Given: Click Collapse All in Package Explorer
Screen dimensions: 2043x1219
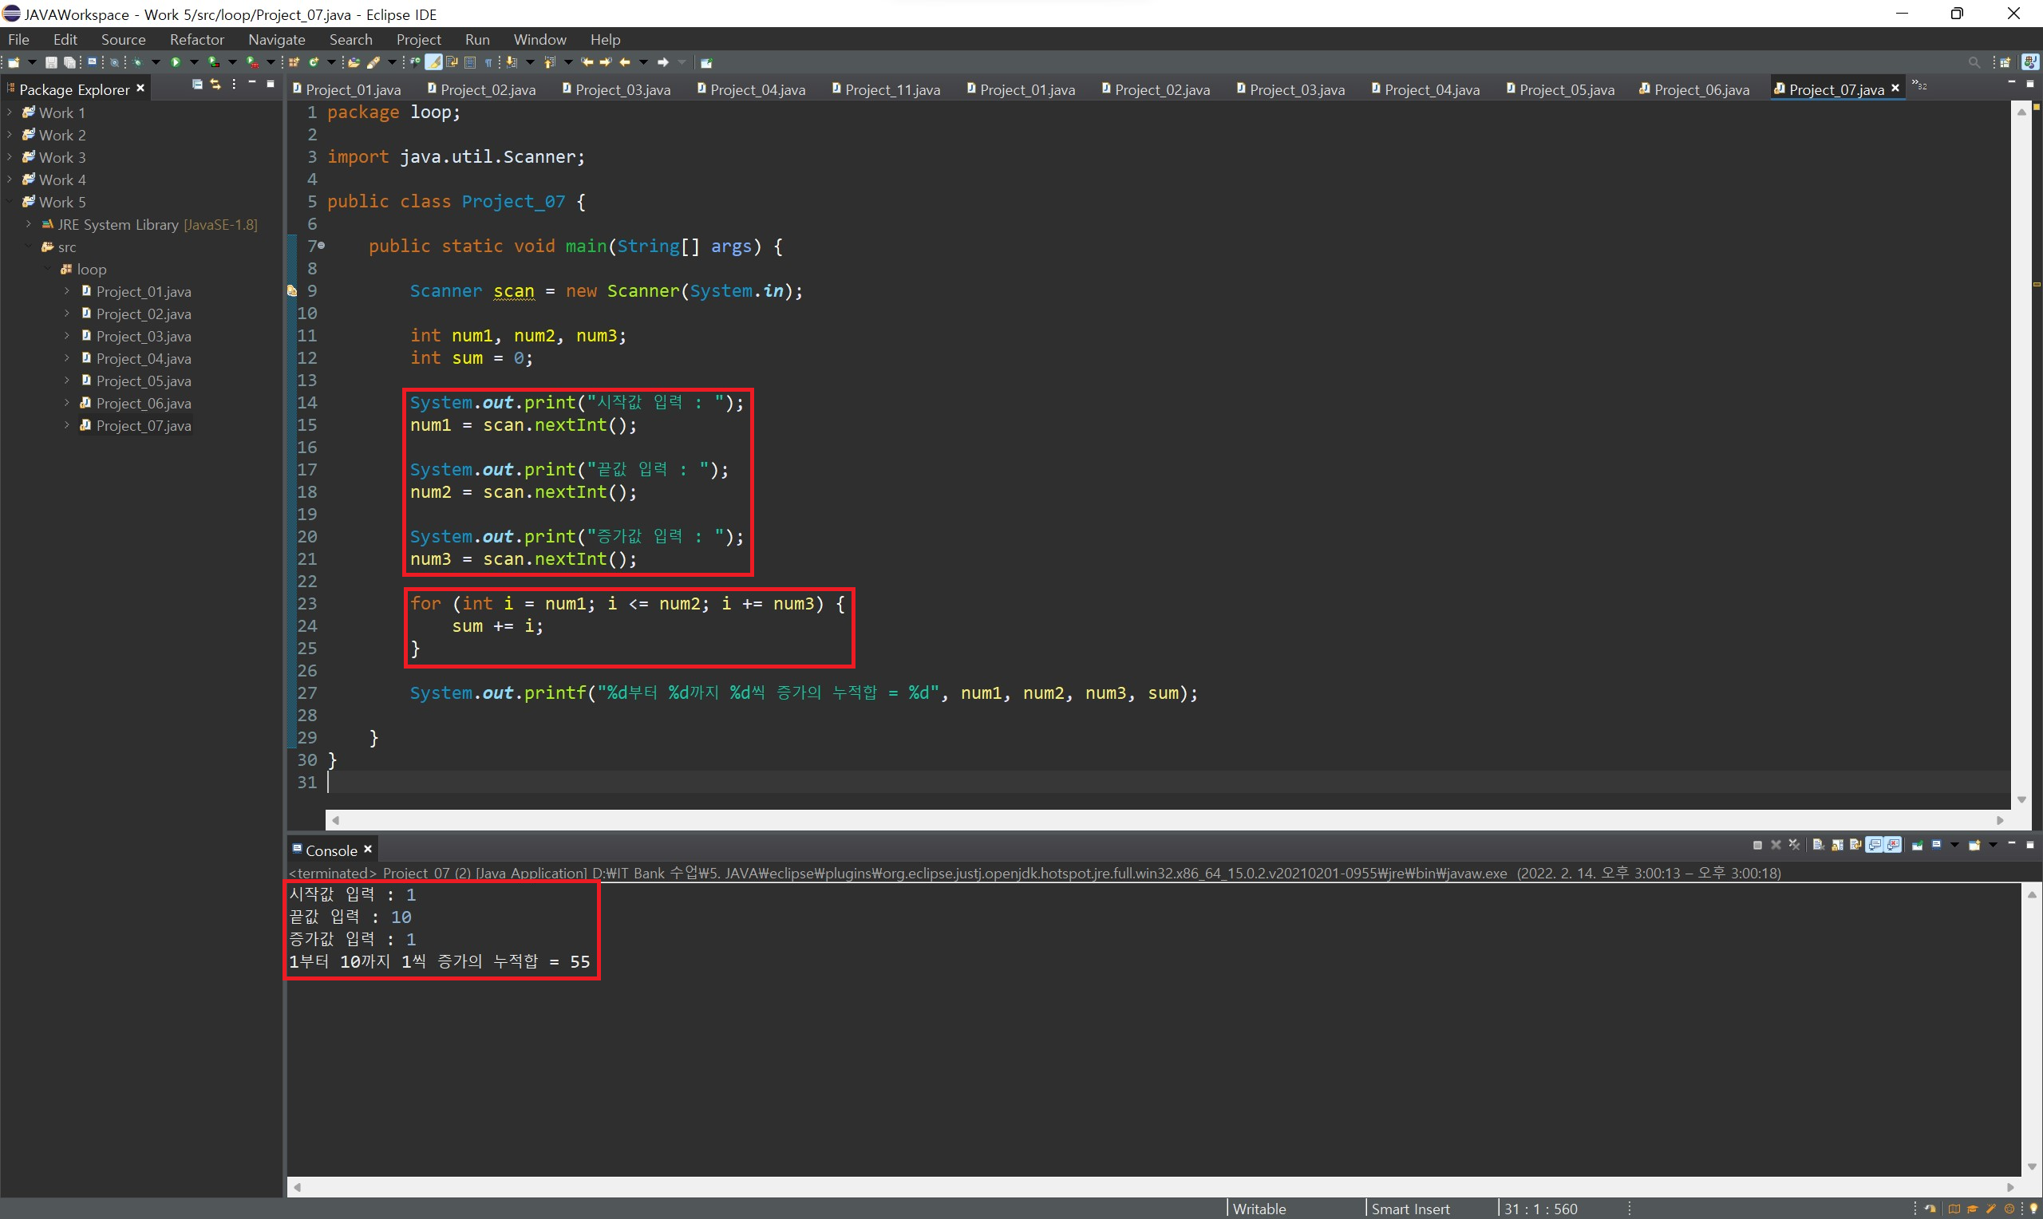Looking at the screenshot, I should [197, 85].
